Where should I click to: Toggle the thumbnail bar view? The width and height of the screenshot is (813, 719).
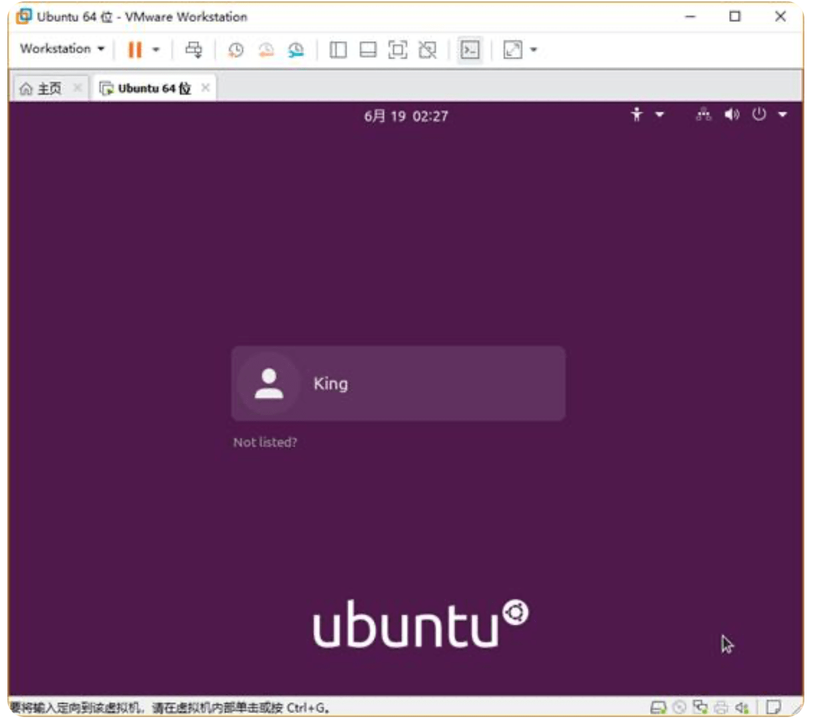click(368, 50)
